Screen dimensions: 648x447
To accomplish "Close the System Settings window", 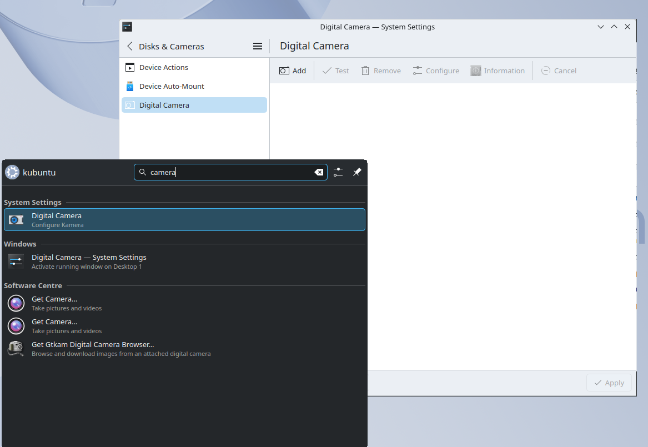I will coord(627,27).
